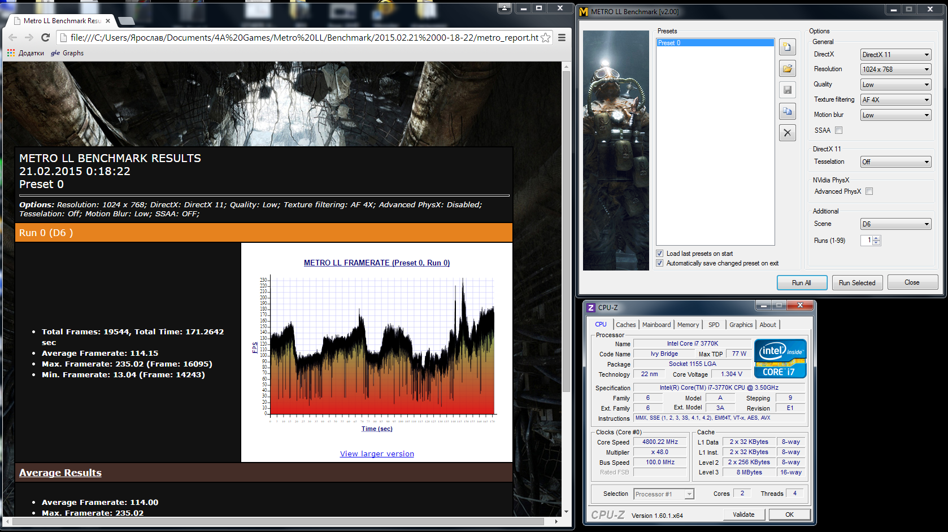Click the Chrome address bar

click(x=305, y=37)
